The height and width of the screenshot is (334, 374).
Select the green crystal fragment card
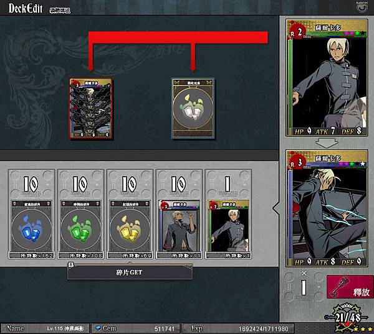click(80, 225)
